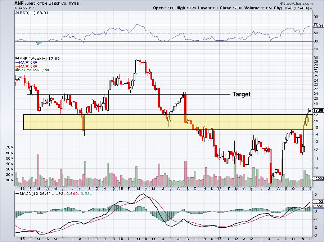The height and width of the screenshot is (242, 324).
Task: Click the Open 17.60 value
Action: tap(164, 8)
